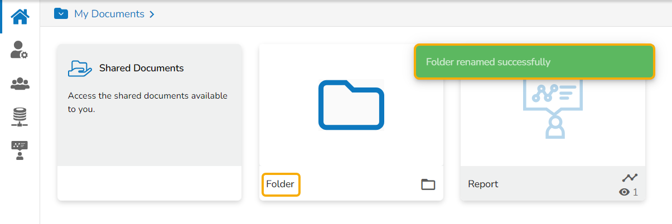Expand the chevron after My Documents
Image resolution: width=672 pixels, height=224 pixels.
pyautogui.click(x=152, y=14)
